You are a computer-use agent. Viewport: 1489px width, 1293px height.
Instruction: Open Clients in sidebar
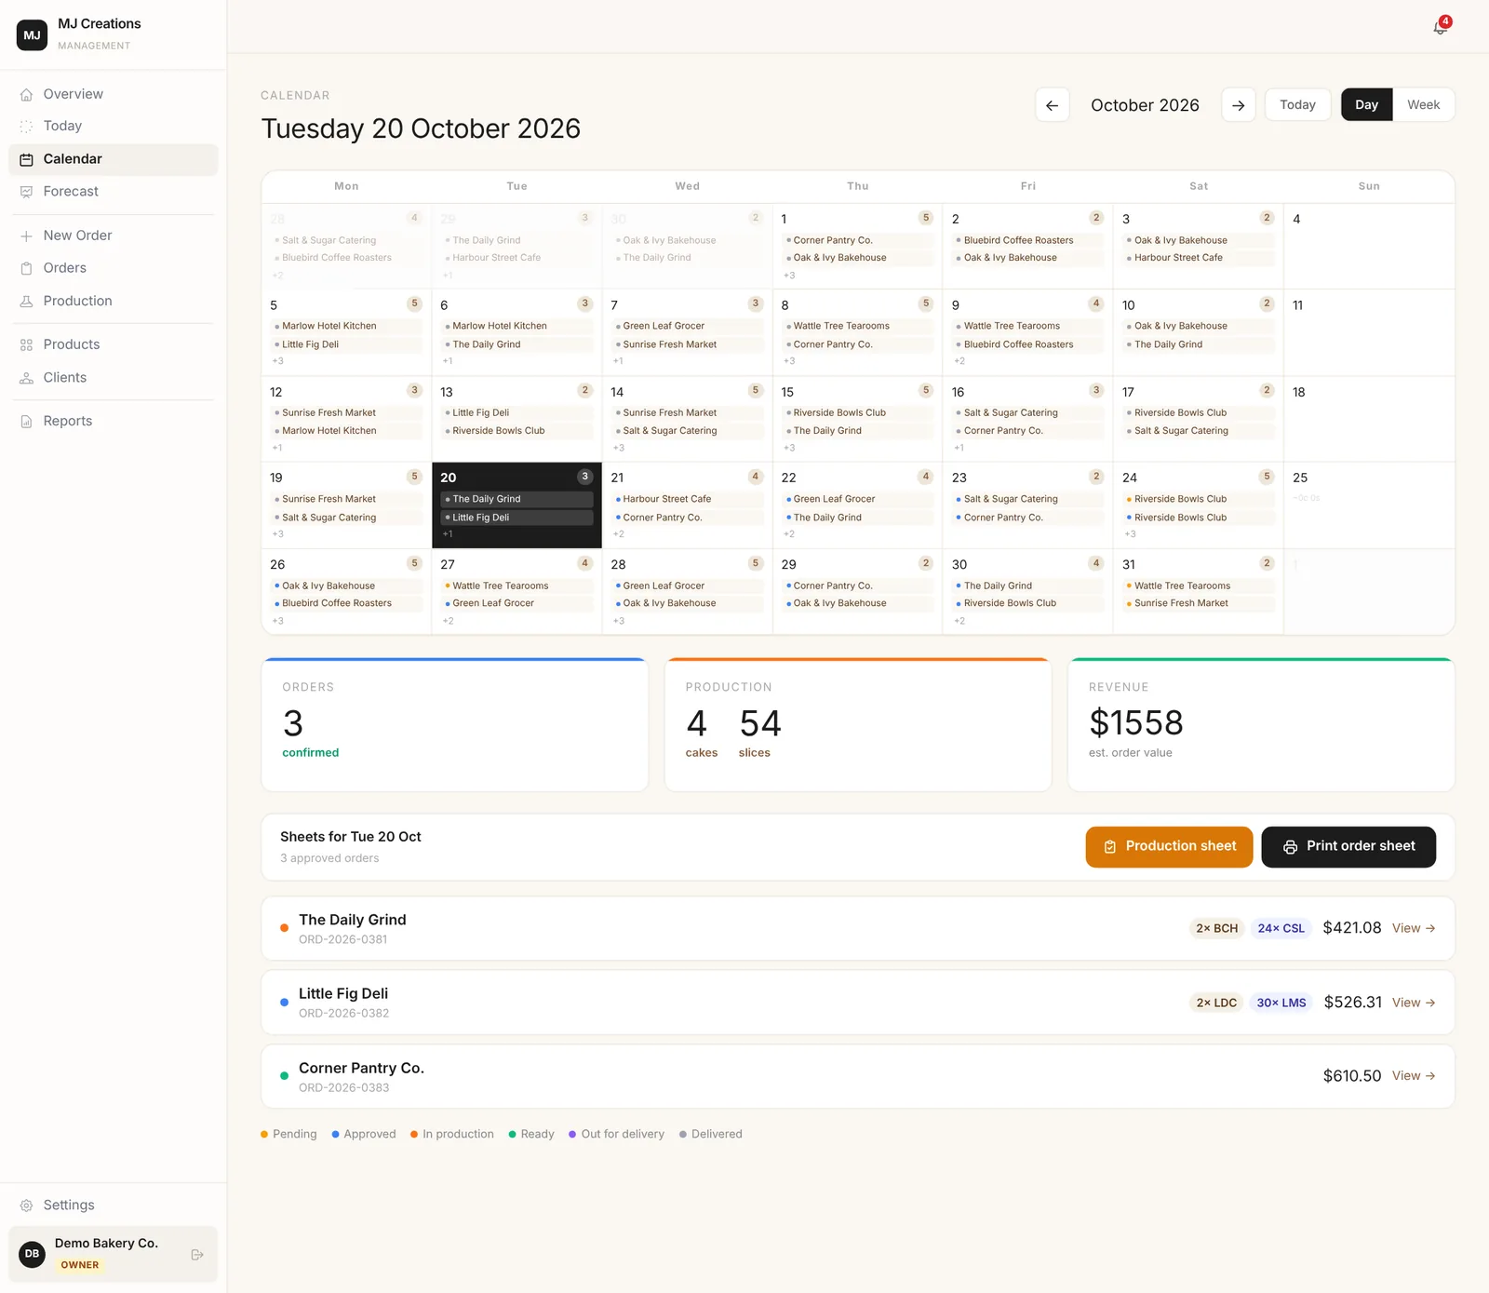click(114, 378)
